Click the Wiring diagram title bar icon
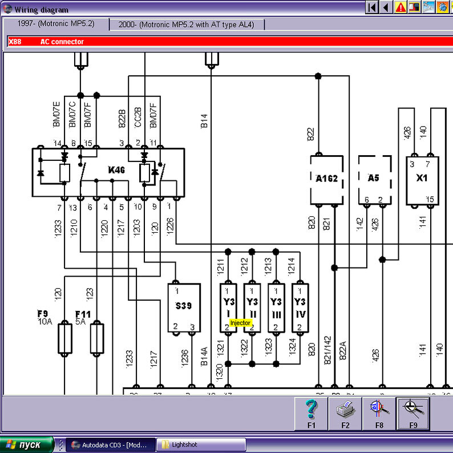The width and height of the screenshot is (453, 453). [x=7, y=9]
